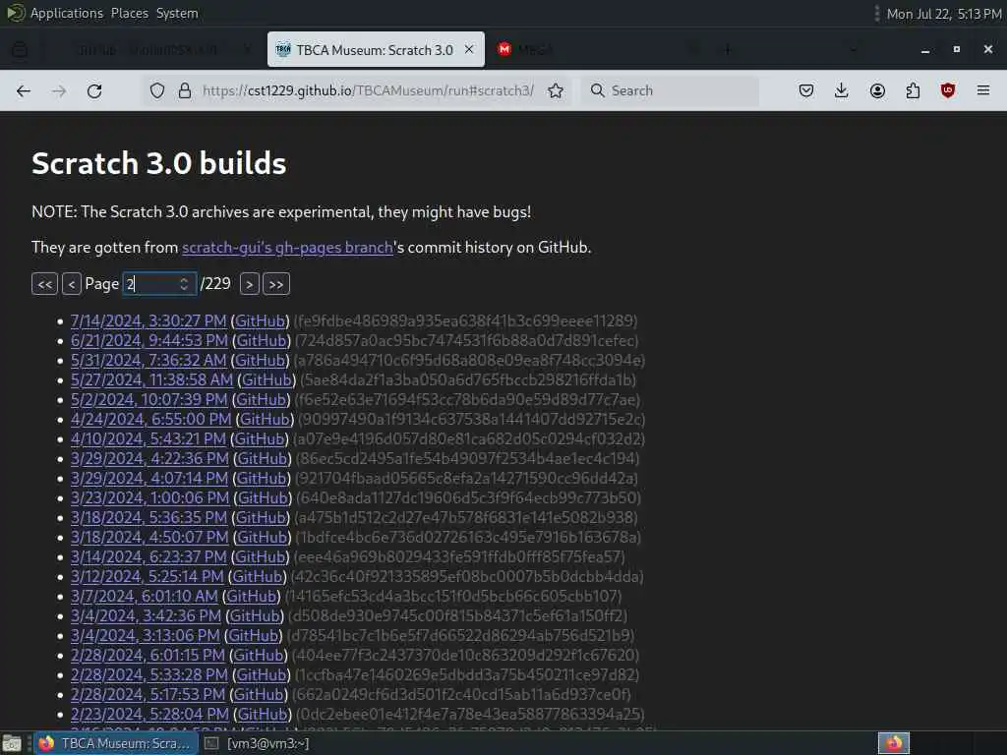Click the TBCA Museum taskbar window button

click(116, 743)
